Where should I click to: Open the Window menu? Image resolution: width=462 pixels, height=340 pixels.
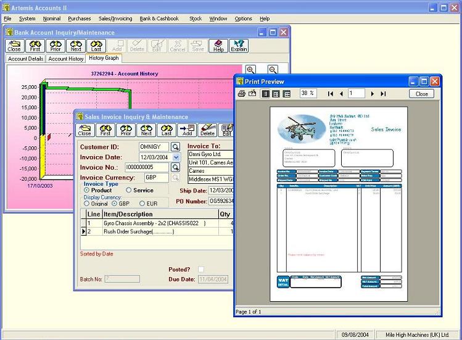pyautogui.click(x=218, y=19)
